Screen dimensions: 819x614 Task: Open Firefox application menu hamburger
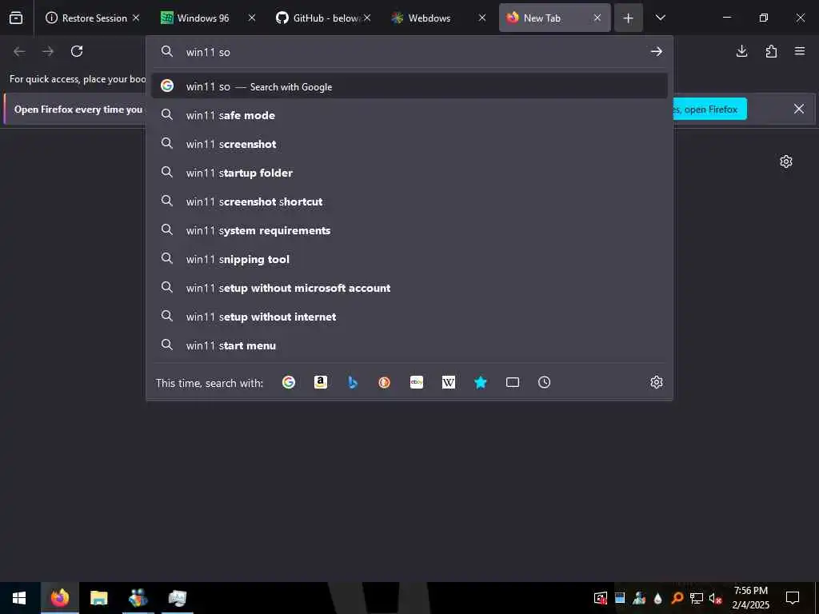[800, 51]
